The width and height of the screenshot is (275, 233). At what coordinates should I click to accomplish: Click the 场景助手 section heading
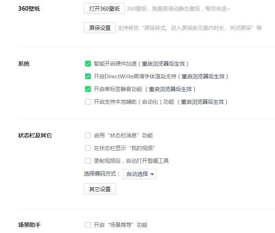(x=29, y=225)
